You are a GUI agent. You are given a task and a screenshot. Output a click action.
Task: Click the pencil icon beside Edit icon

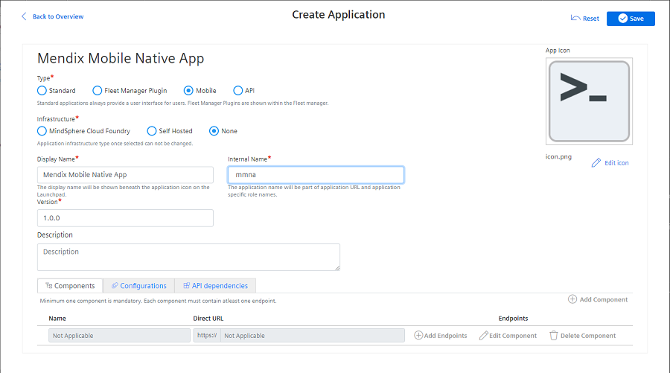(x=596, y=163)
